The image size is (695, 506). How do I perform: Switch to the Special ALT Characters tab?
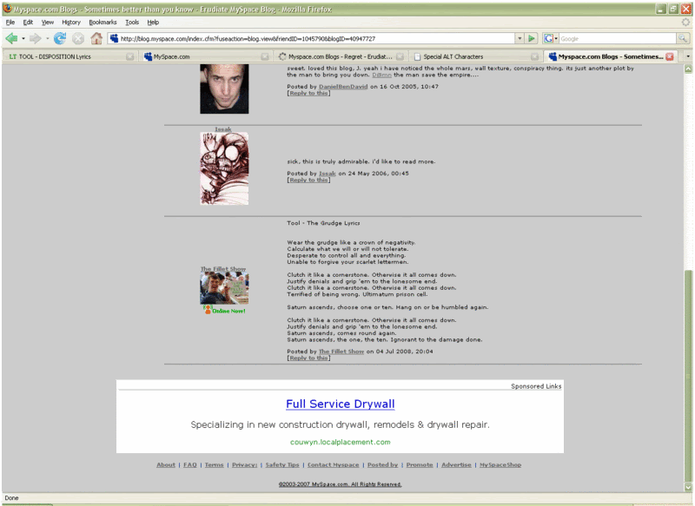475,56
